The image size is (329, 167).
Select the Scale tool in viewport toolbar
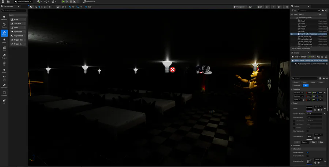click(45, 7)
